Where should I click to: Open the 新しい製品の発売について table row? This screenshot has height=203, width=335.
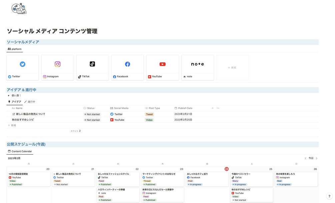pyautogui.click(x=31, y=114)
